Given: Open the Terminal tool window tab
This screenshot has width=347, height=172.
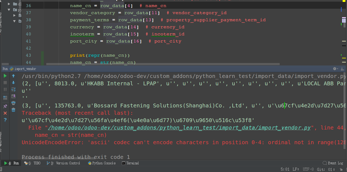Looking at the screenshot, I should (130, 163).
